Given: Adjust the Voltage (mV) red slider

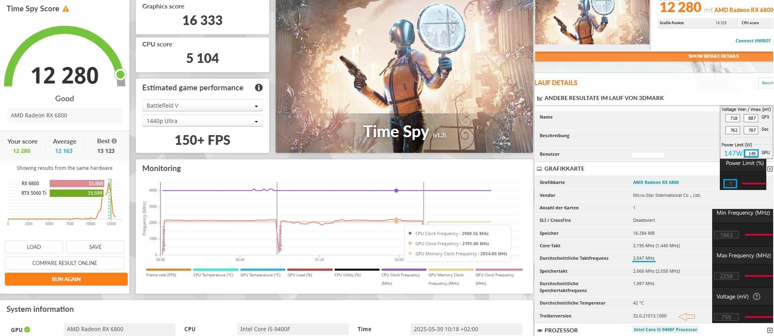Looking at the screenshot, I should 758,317.
